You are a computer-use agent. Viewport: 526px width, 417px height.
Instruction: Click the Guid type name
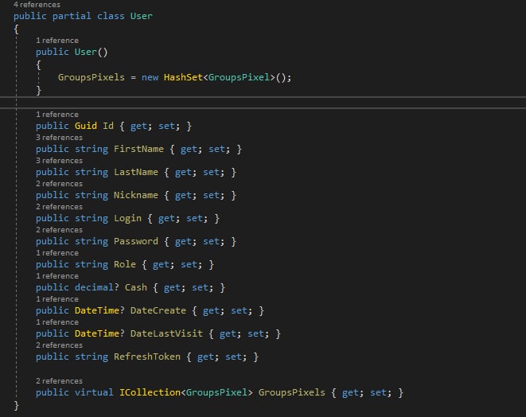tap(85, 127)
